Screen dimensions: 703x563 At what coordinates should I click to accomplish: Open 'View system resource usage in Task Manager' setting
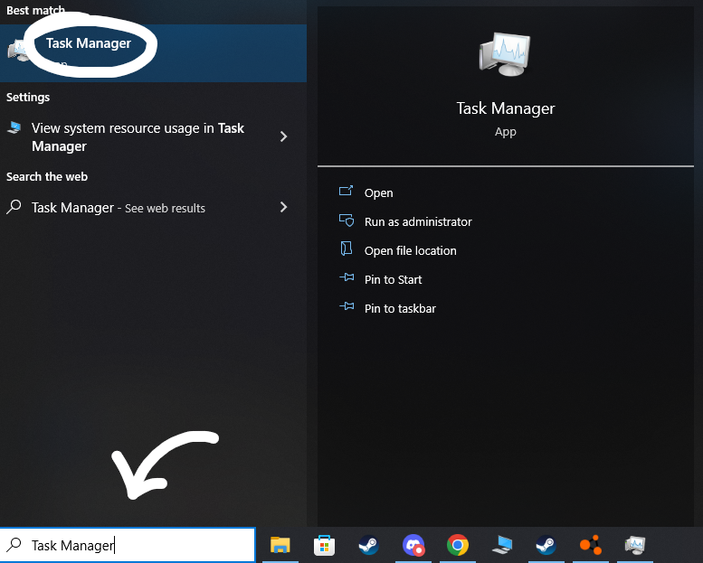pos(153,136)
